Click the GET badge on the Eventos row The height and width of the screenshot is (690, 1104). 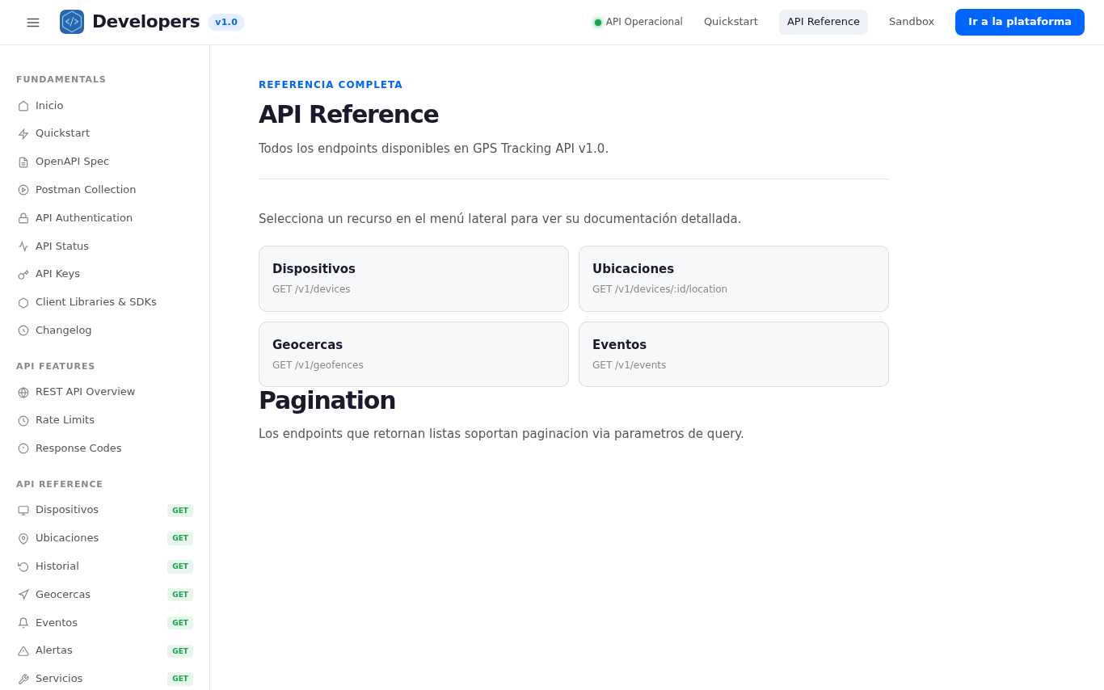click(180, 623)
